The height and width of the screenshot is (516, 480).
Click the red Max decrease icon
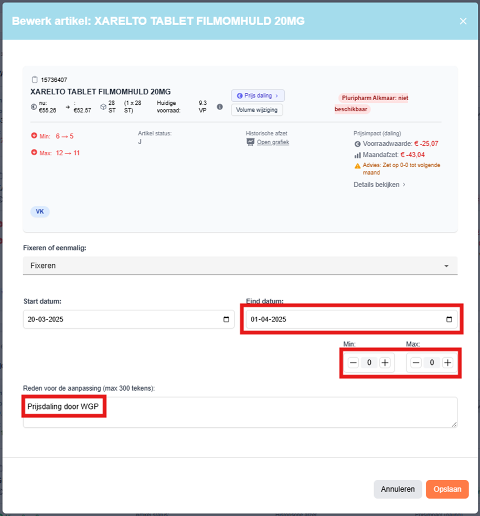[x=34, y=153]
